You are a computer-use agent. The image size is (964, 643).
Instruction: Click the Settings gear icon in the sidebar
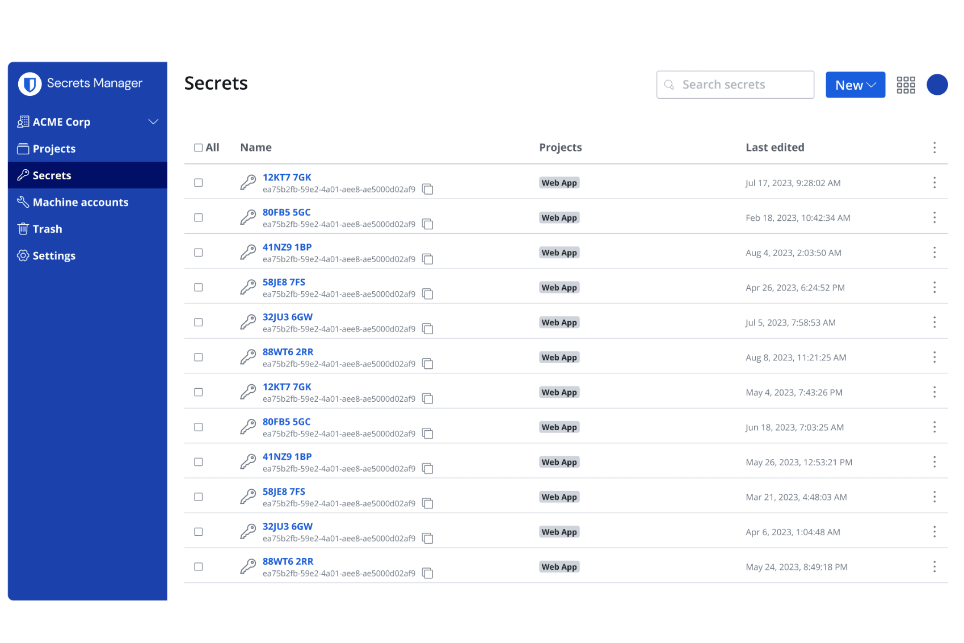click(23, 255)
